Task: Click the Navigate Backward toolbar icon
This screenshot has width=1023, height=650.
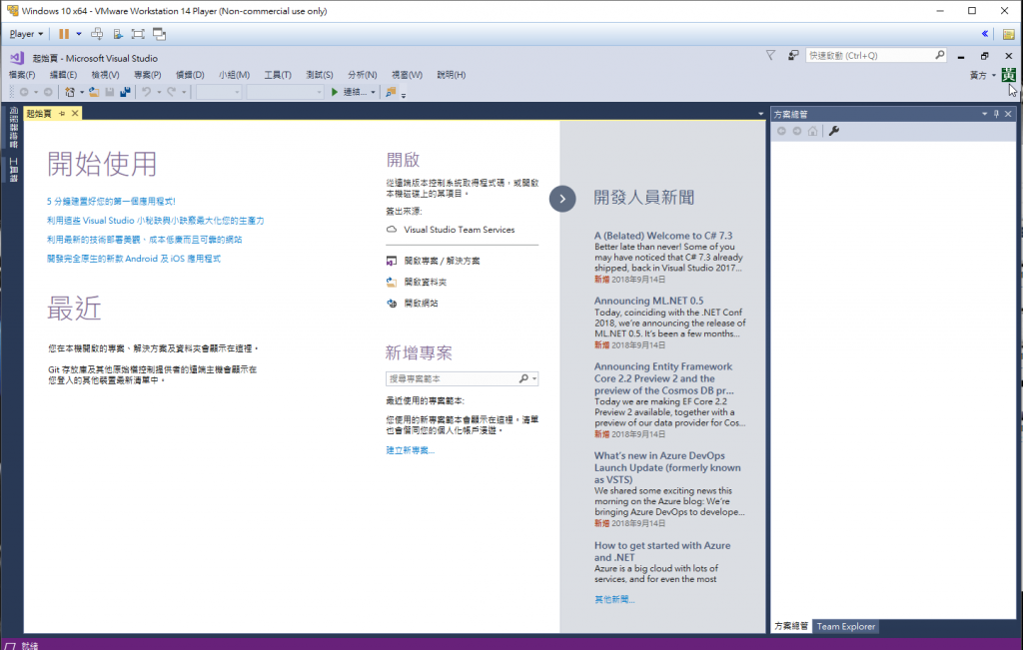Action: click(x=24, y=92)
